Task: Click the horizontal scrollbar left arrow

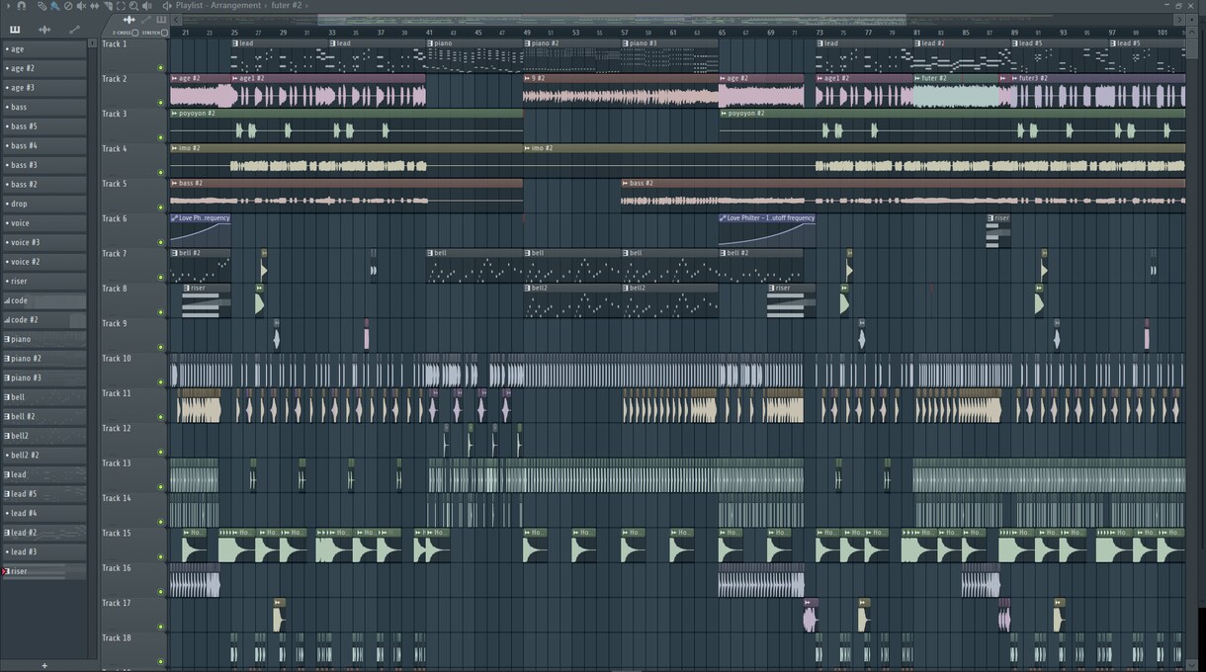Action: tap(176, 20)
